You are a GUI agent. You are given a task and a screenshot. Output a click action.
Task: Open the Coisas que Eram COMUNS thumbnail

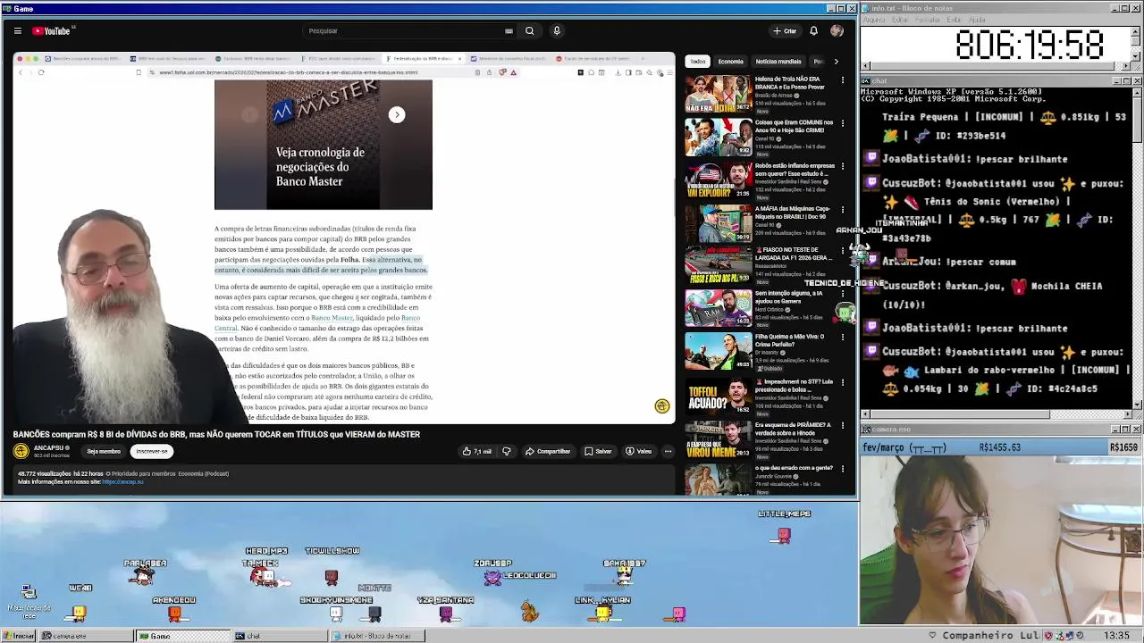(719, 137)
